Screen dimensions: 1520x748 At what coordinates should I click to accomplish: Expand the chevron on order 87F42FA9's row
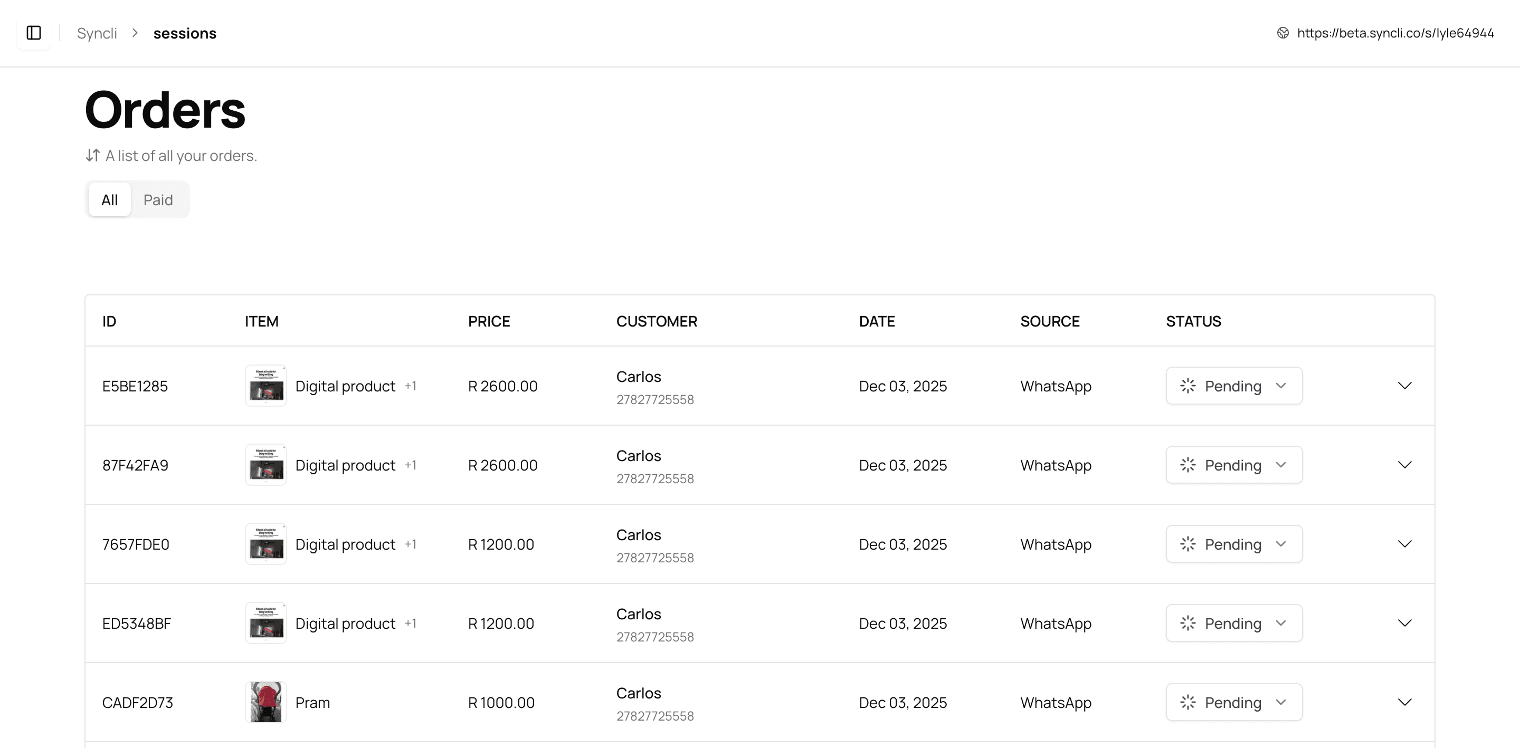pyautogui.click(x=1405, y=465)
